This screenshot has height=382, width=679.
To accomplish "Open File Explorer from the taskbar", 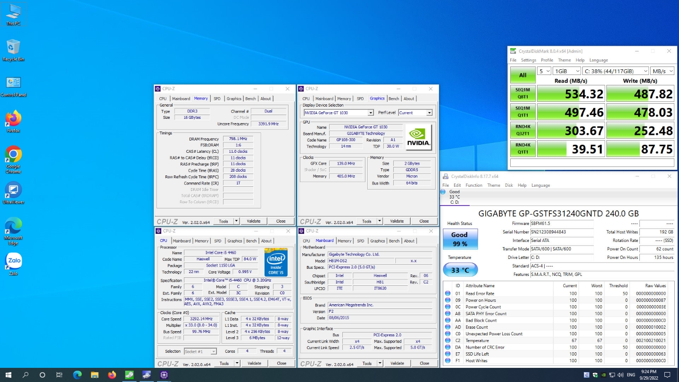I will 94,375.
